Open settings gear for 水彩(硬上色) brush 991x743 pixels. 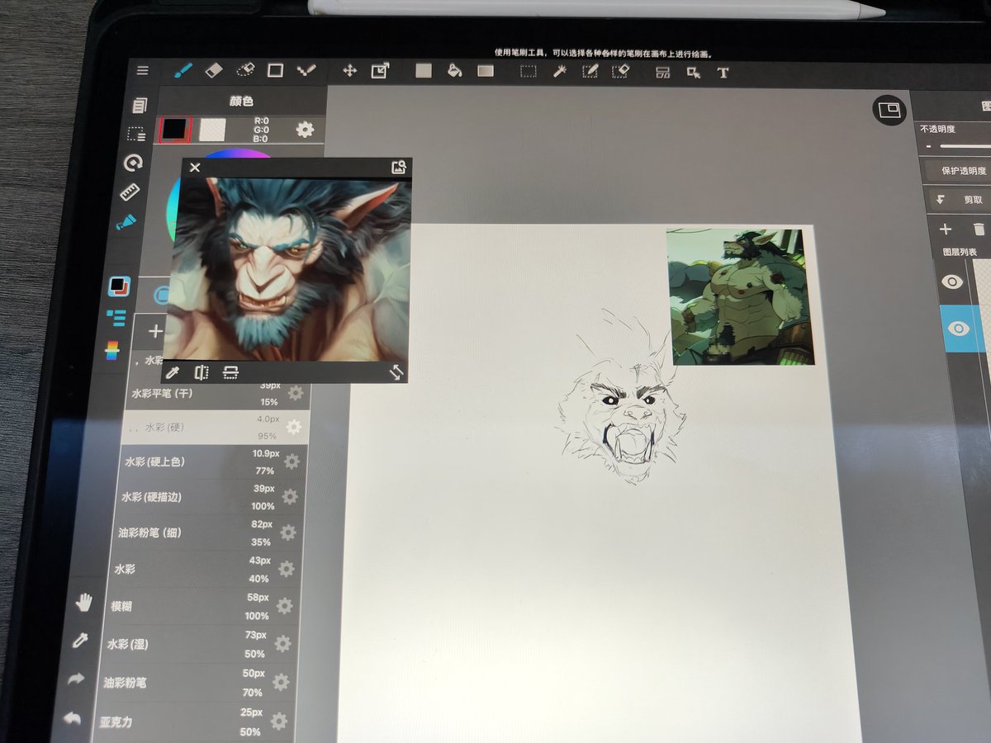click(x=292, y=461)
